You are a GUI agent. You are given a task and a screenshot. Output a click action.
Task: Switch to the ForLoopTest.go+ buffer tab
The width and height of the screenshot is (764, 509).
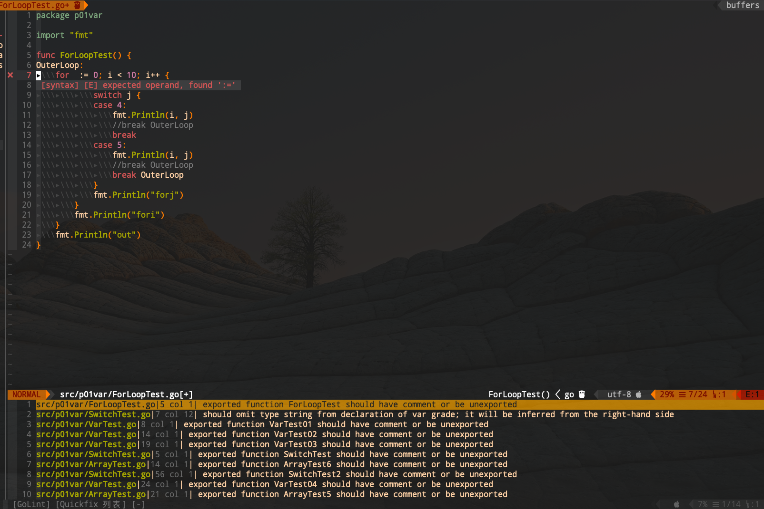pos(33,5)
